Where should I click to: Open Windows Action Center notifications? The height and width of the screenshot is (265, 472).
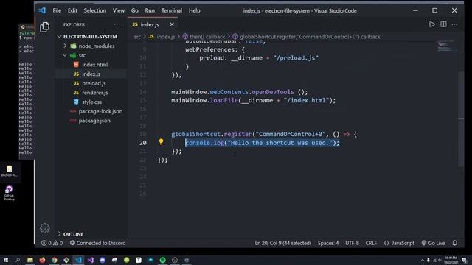click(464, 260)
